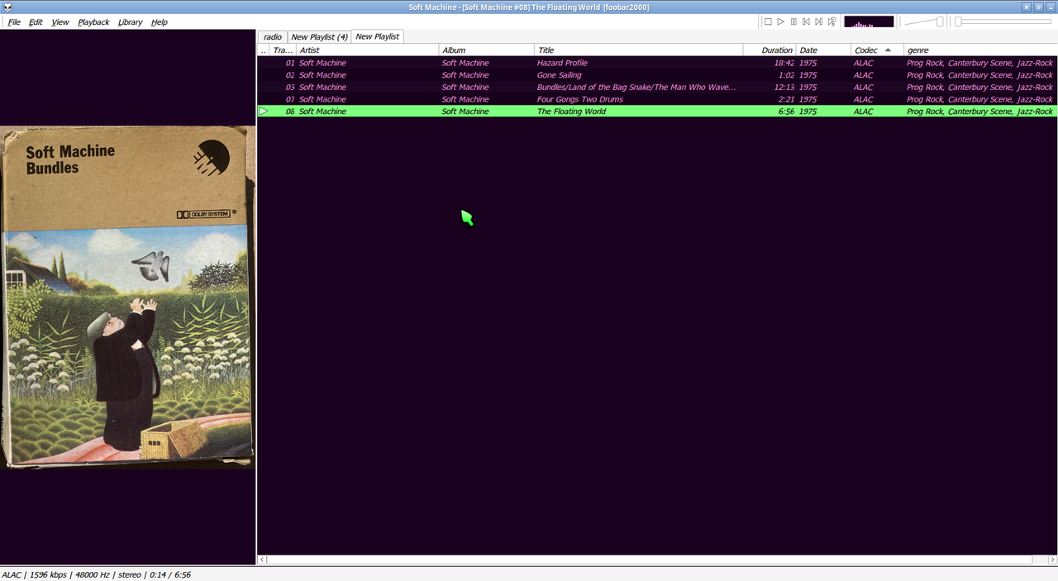
Task: Toggle Codec column sort arrow
Action: (x=888, y=50)
